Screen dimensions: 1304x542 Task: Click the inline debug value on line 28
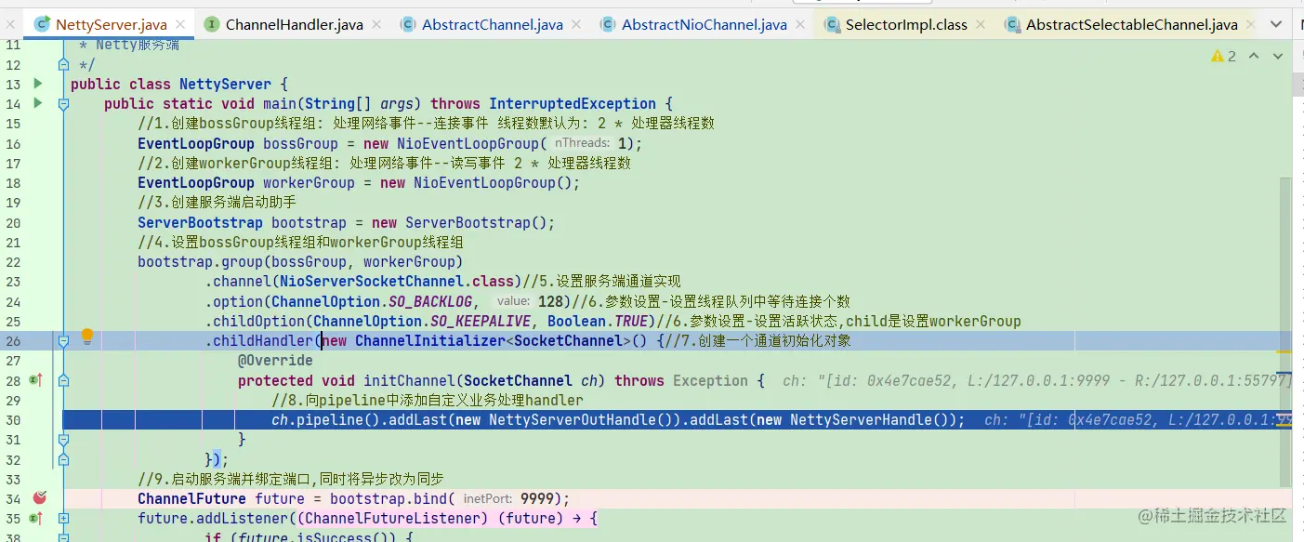(1037, 380)
